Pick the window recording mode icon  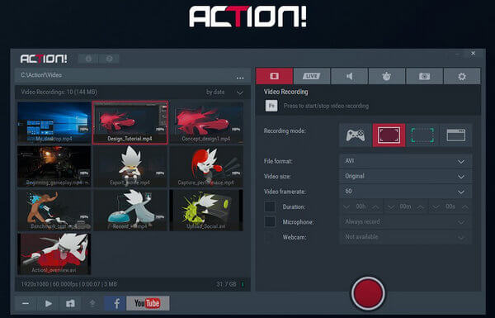pyautogui.click(x=456, y=135)
